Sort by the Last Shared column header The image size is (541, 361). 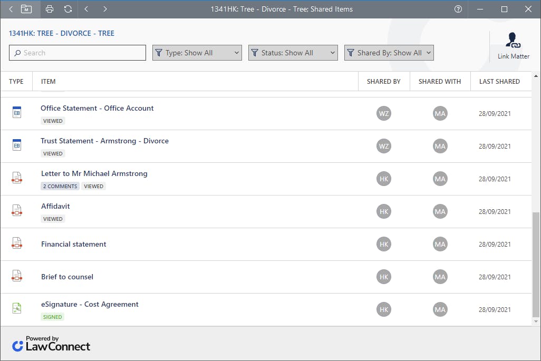[x=499, y=82]
